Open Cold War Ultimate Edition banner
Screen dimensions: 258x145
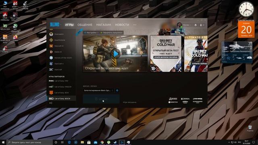[196, 54]
